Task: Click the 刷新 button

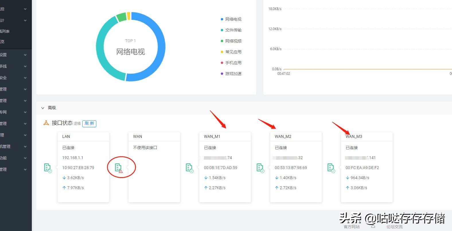Action: 89,123
